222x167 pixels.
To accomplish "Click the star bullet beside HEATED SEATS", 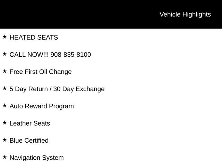I will 5,37.
